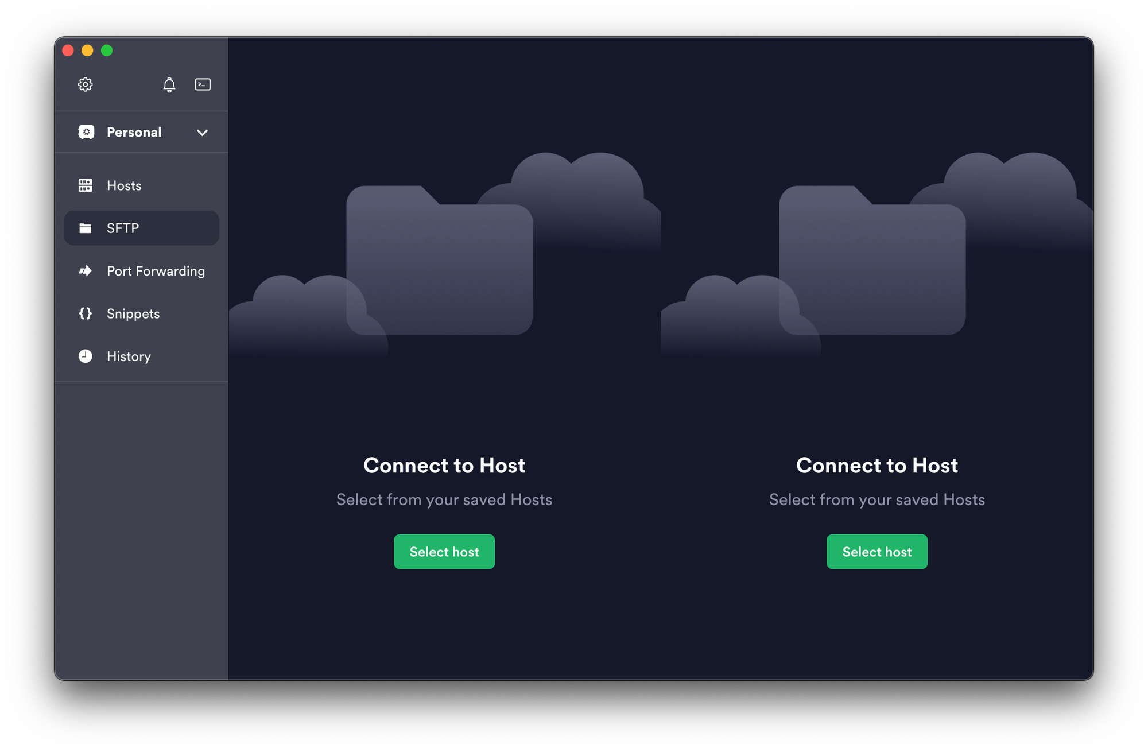Expand the Personal vault chevron
The image size is (1148, 752).
click(202, 133)
